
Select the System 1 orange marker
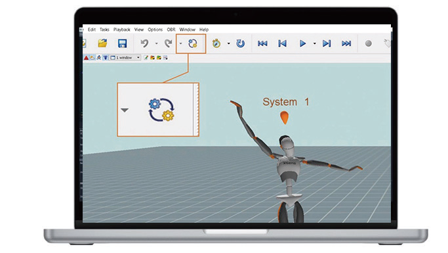pos(284,118)
